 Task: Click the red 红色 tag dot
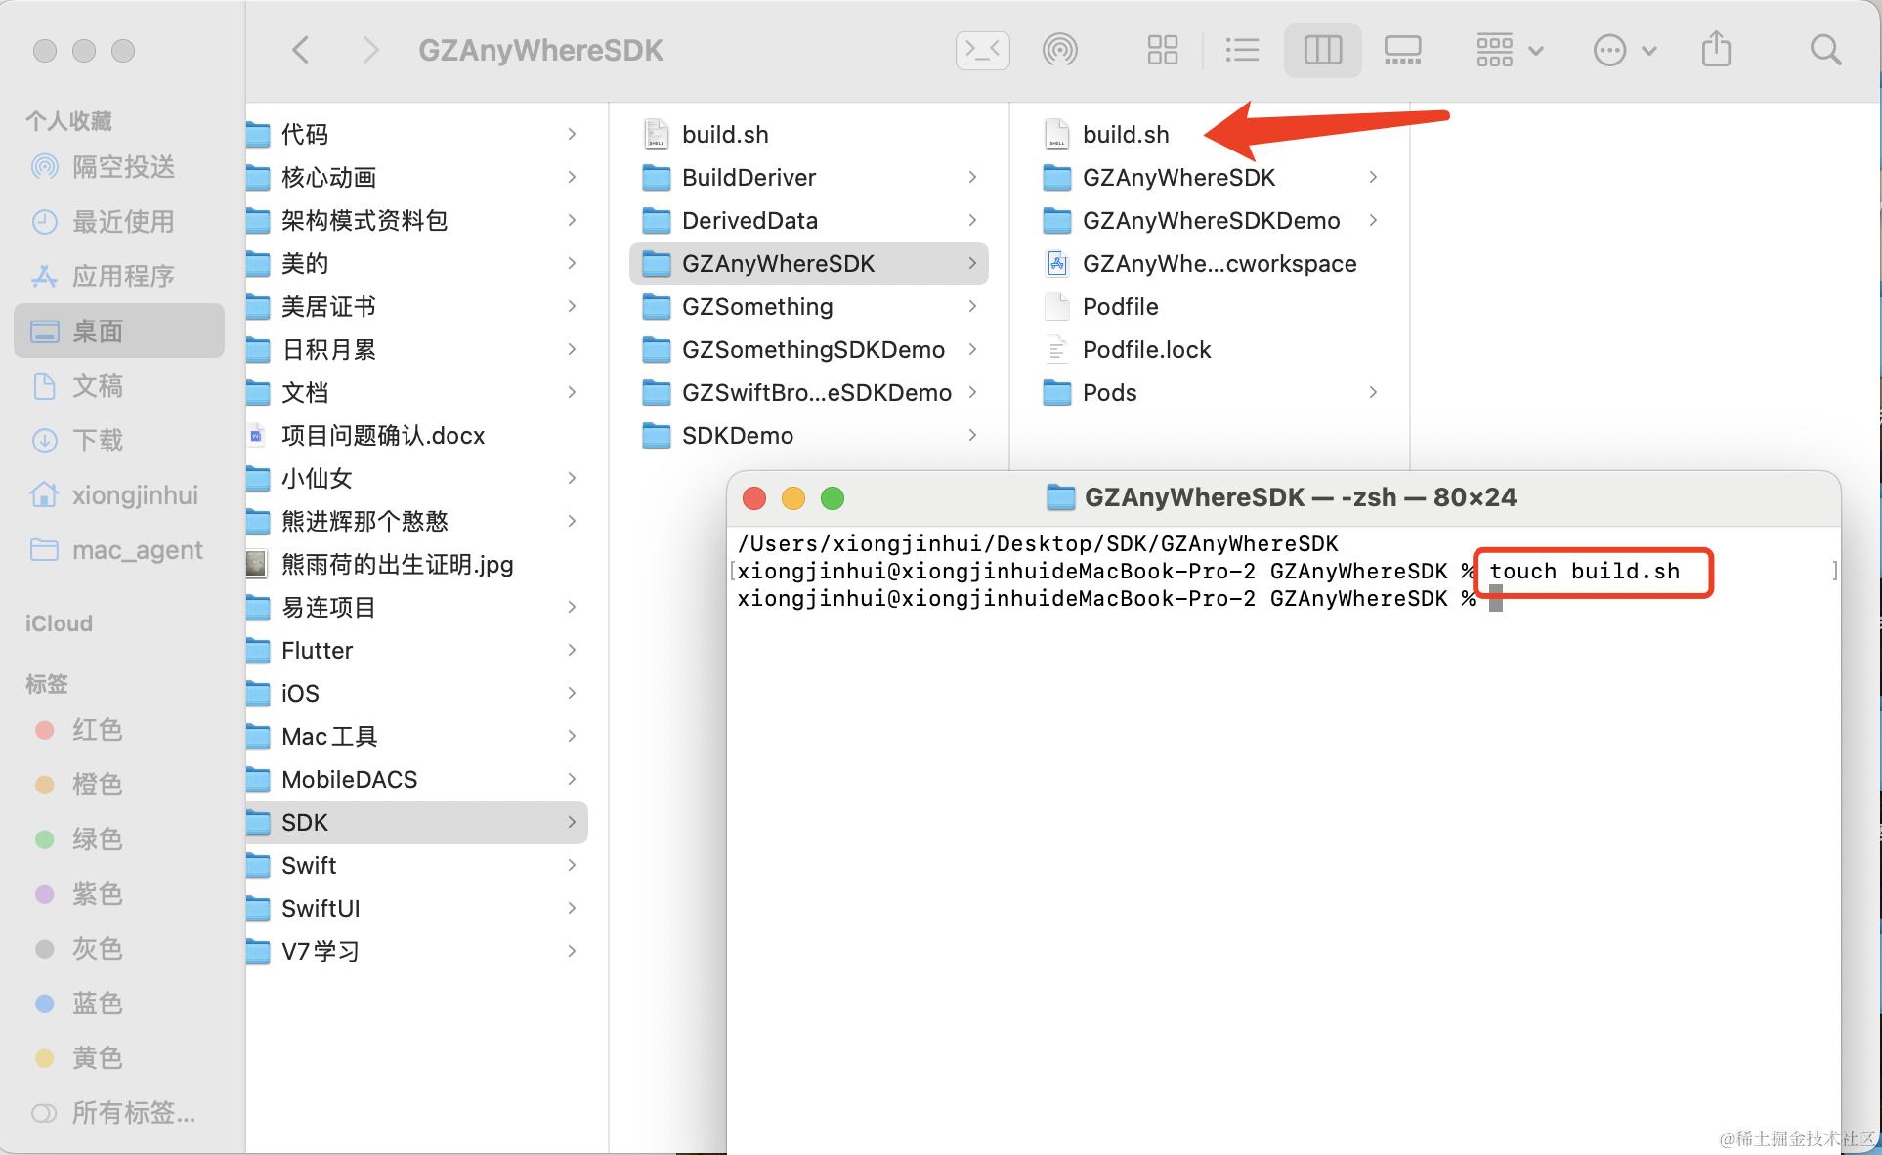44,730
